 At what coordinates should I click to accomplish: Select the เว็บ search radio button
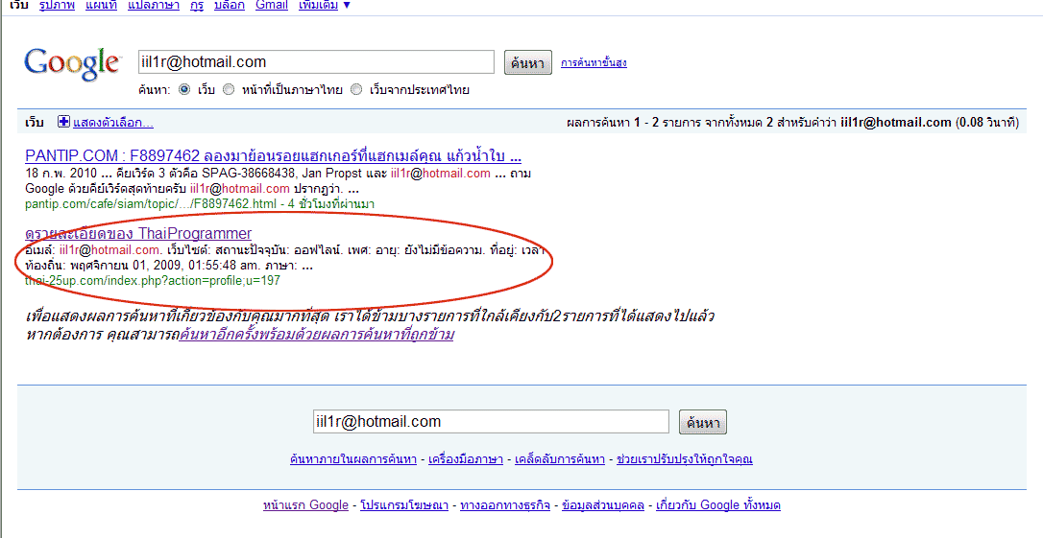click(x=184, y=89)
